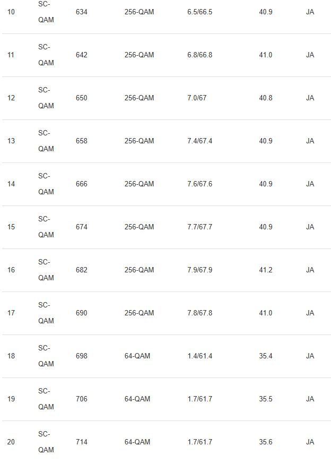Click SNR value 40.8 in row 12
This screenshot has height=463, width=331.
(266, 98)
